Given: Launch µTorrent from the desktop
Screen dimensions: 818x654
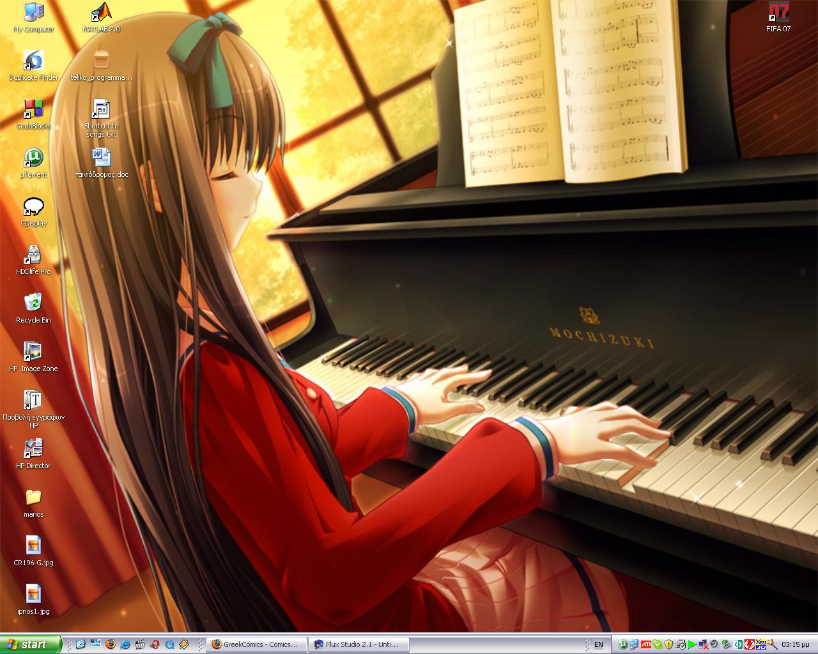Looking at the screenshot, I should coord(33,163).
